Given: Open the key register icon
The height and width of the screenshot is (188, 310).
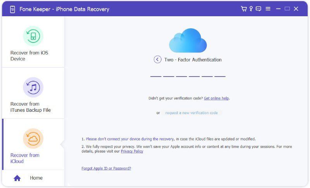Looking at the screenshot, I should click(251, 9).
